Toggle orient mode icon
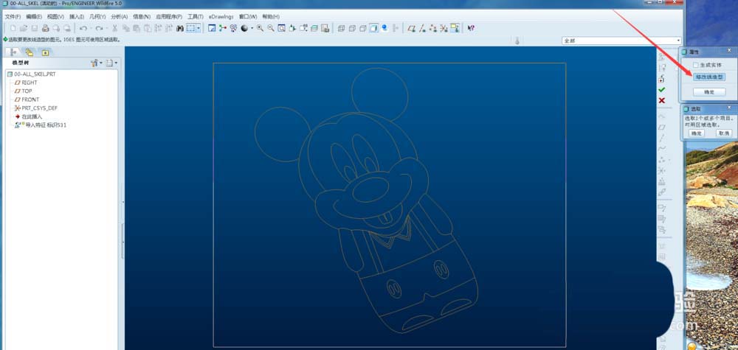Image resolution: width=738 pixels, height=350 pixels. click(x=233, y=28)
